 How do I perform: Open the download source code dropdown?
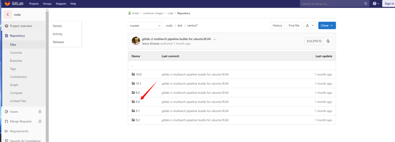point(310,26)
